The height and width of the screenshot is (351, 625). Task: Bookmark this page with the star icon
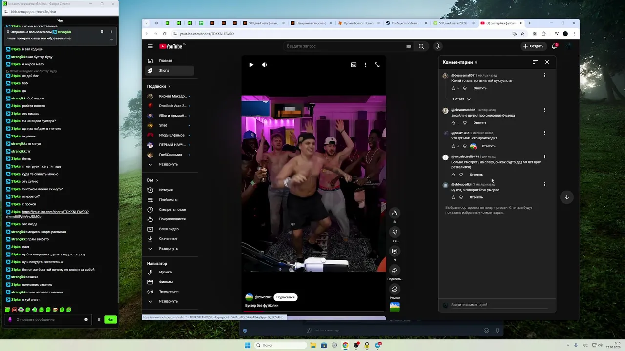[522, 34]
